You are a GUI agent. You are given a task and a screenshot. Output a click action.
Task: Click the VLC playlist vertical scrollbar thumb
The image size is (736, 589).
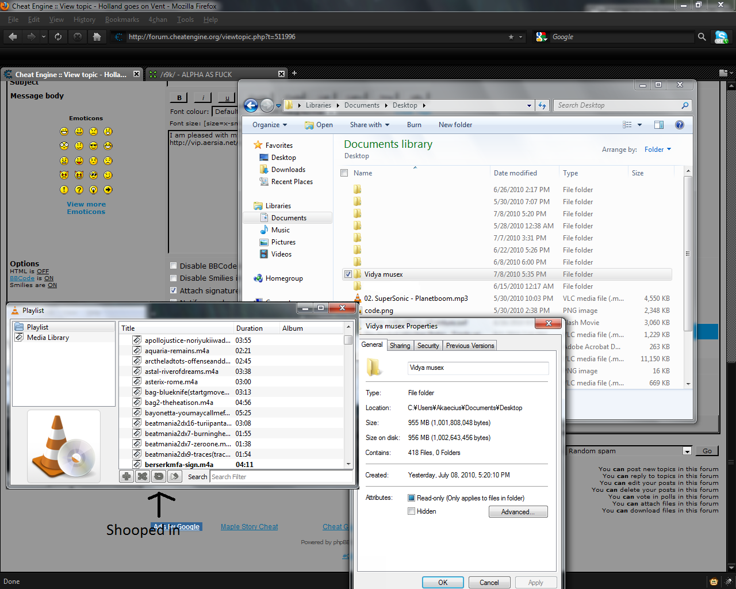pyautogui.click(x=348, y=339)
